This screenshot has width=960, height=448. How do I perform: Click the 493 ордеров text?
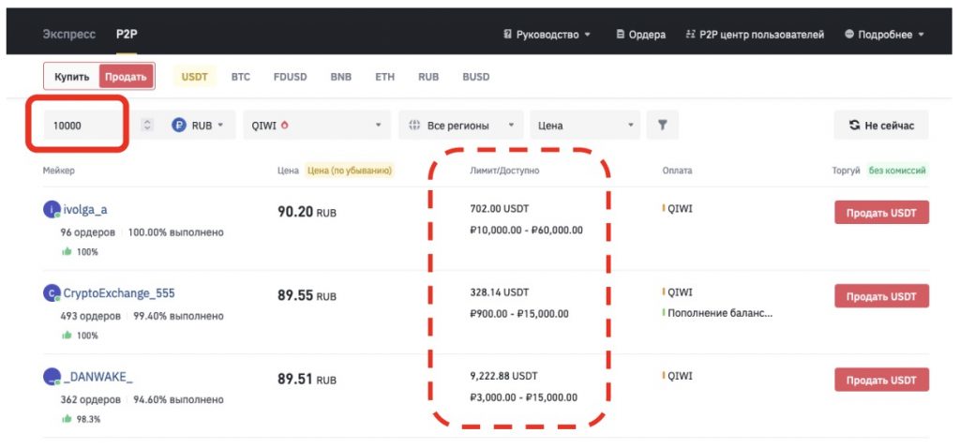click(90, 317)
